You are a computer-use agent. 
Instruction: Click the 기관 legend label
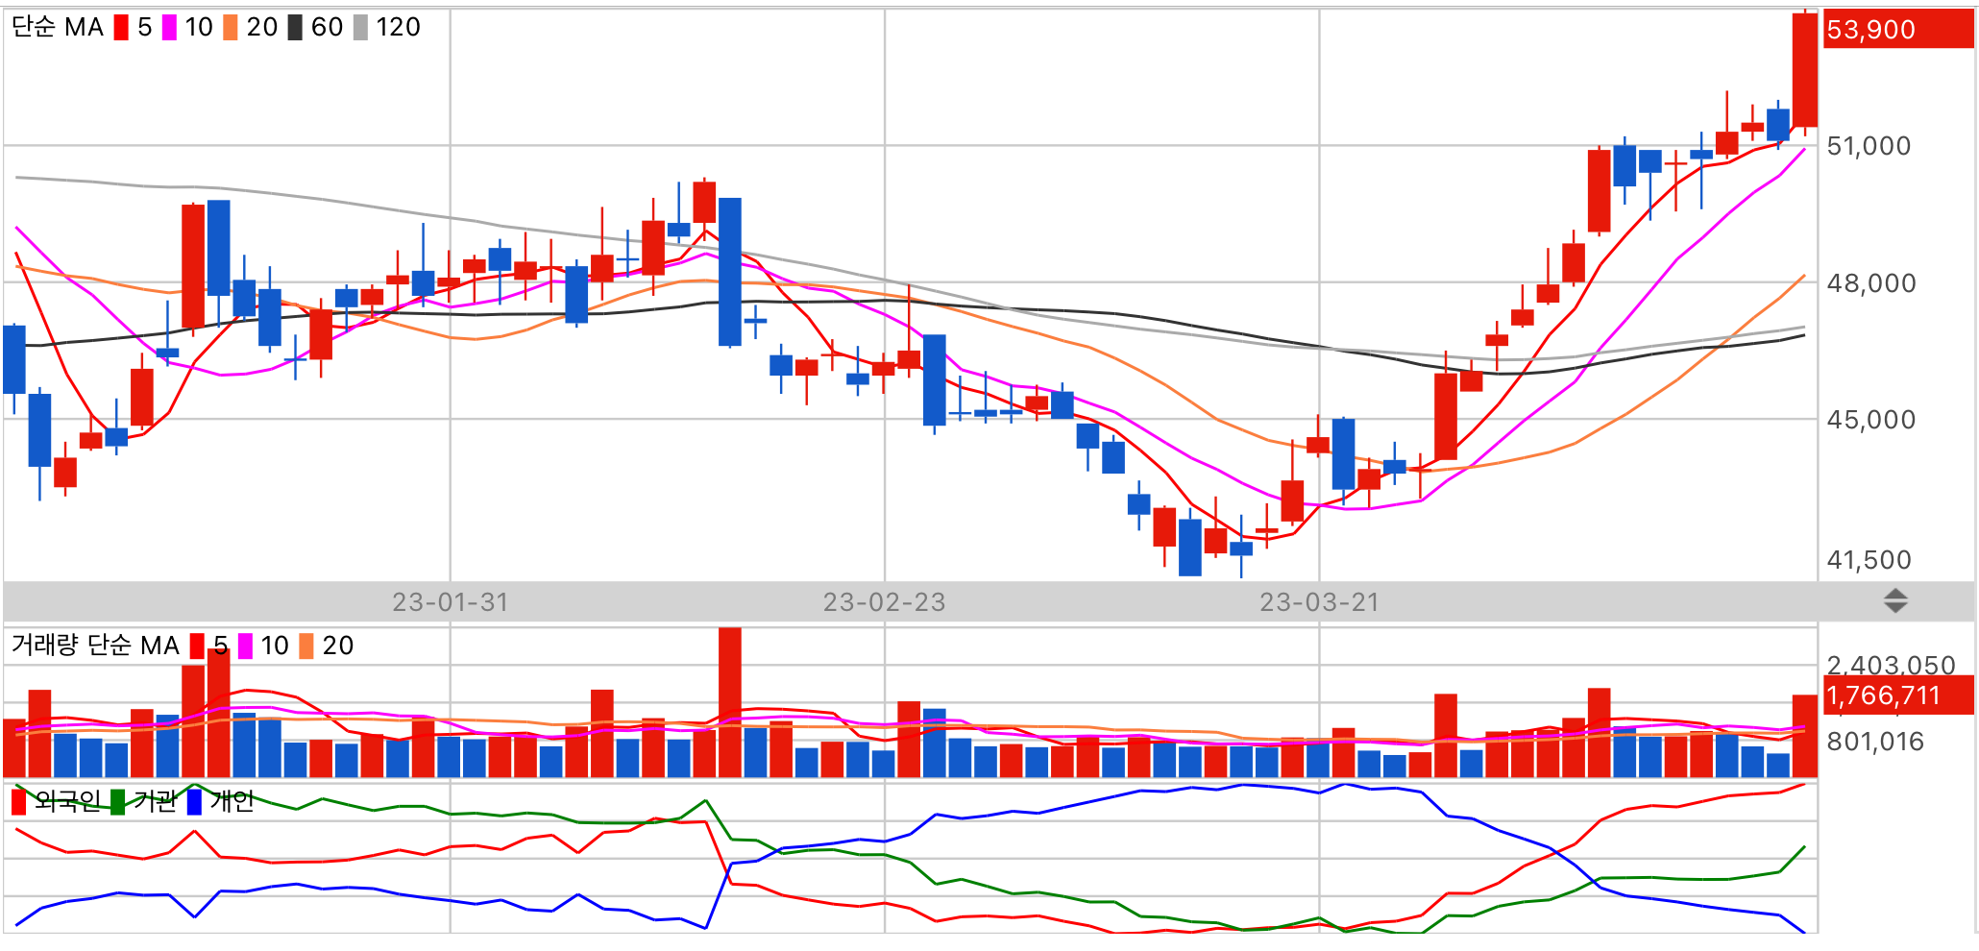pos(155,801)
